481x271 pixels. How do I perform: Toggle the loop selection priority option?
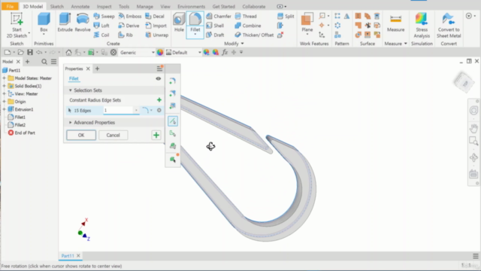[173, 134]
